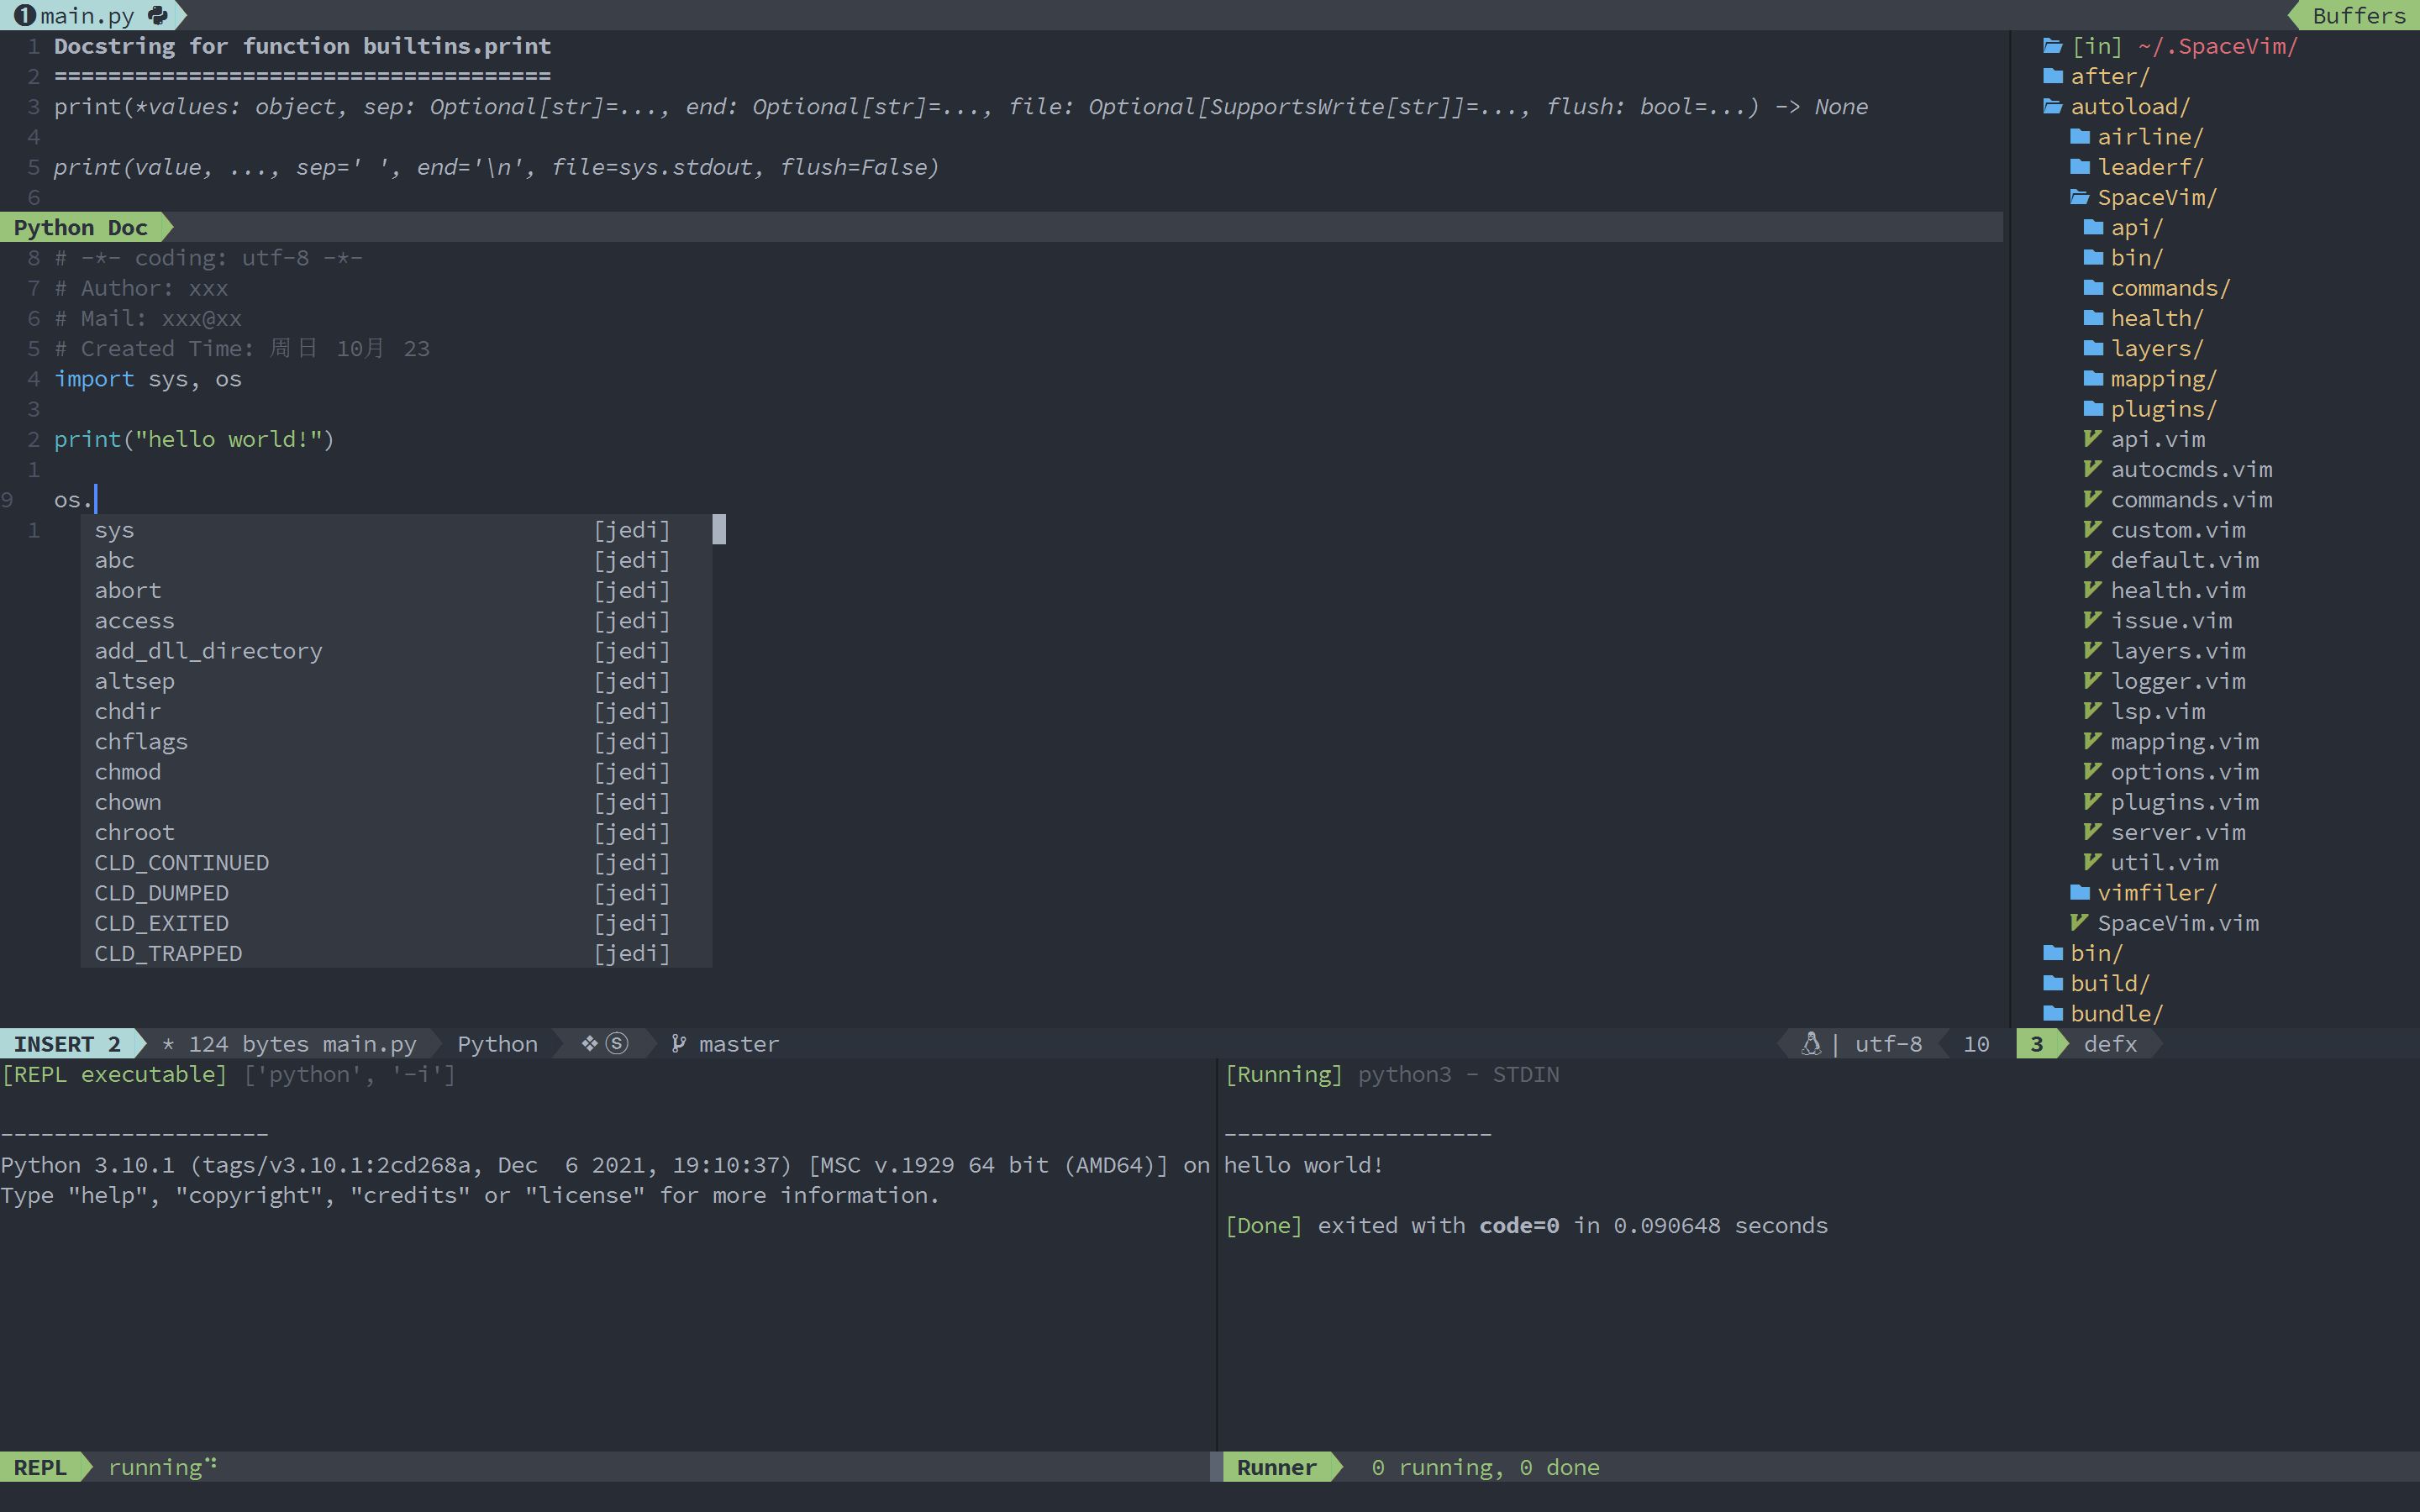Click the Python filetype statusline segment
This screenshot has width=2420, height=1512.
pyautogui.click(x=497, y=1044)
